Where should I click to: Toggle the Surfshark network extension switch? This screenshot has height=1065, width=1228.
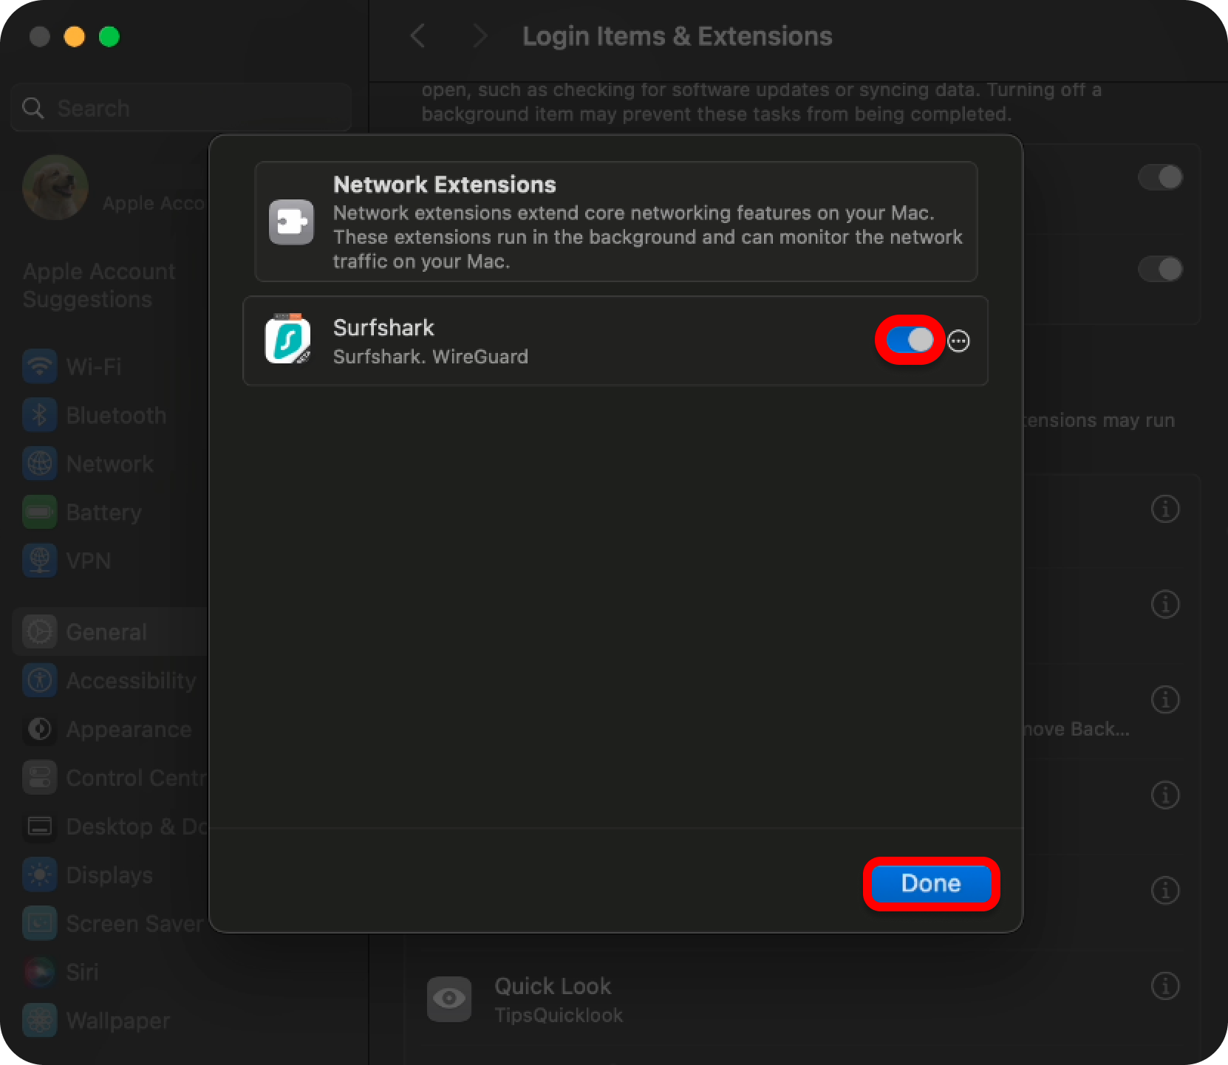910,340
